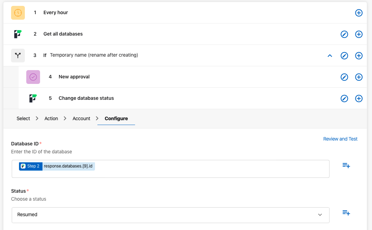Click the branch icon on the If step
The image size is (372, 230).
[18, 56]
